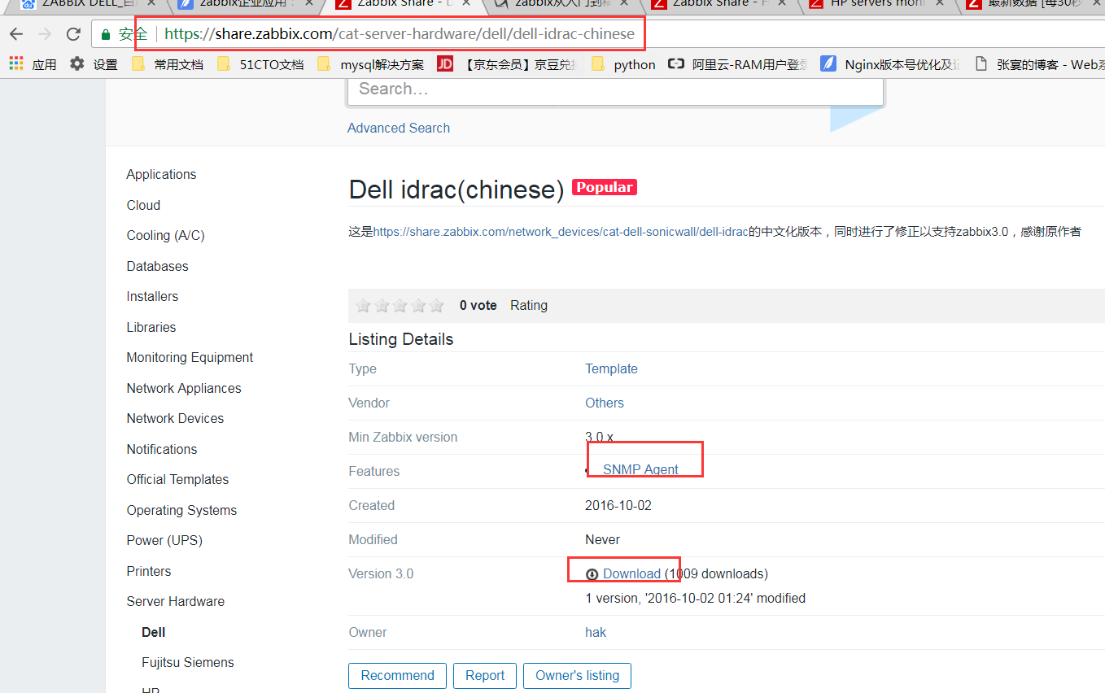
Task: Select the Cloud category
Action: click(143, 205)
